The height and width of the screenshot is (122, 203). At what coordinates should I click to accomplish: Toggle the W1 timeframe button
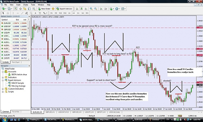pos(83,13)
